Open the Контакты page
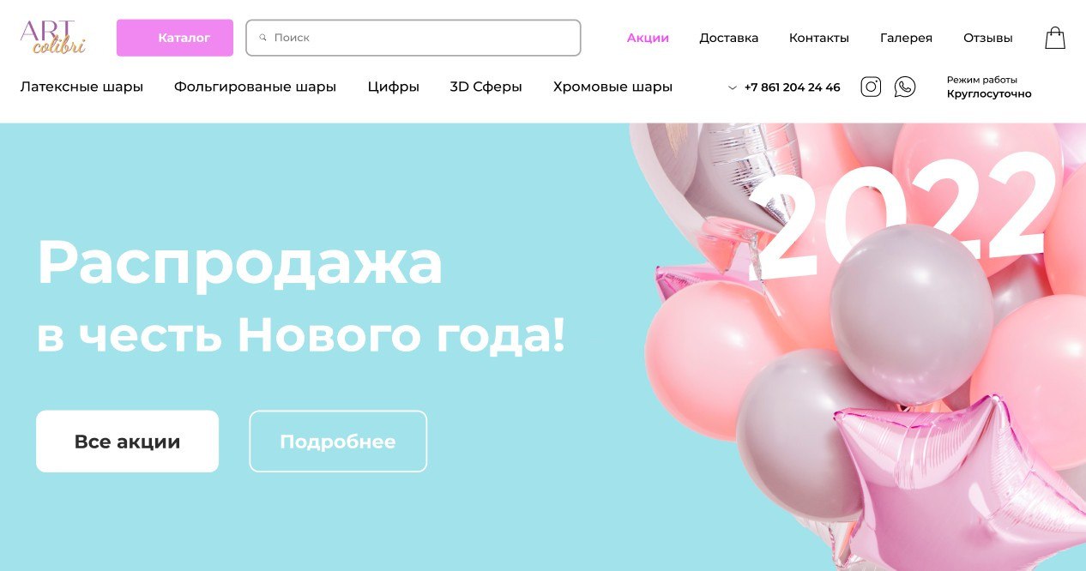 [x=819, y=38]
